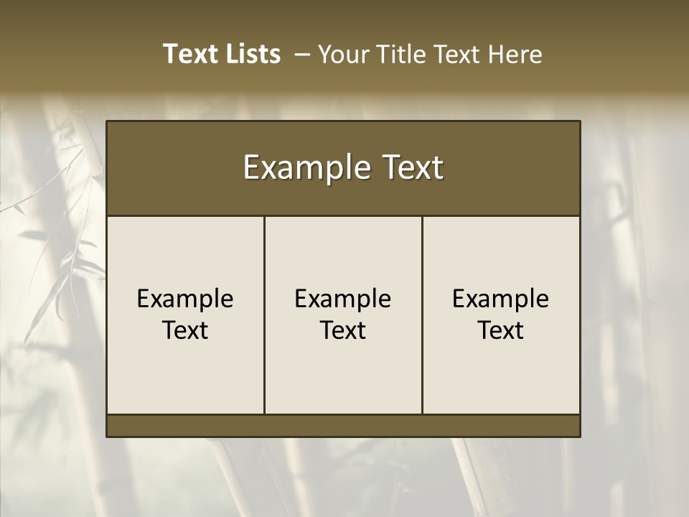
Task: Click the middle column "Example Text"
Action: pos(343,315)
